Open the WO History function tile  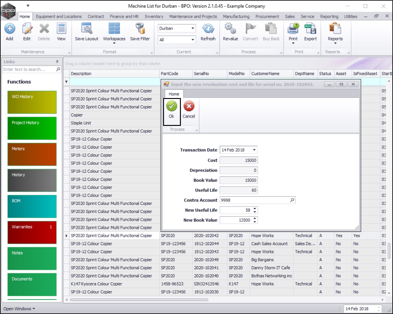32,102
